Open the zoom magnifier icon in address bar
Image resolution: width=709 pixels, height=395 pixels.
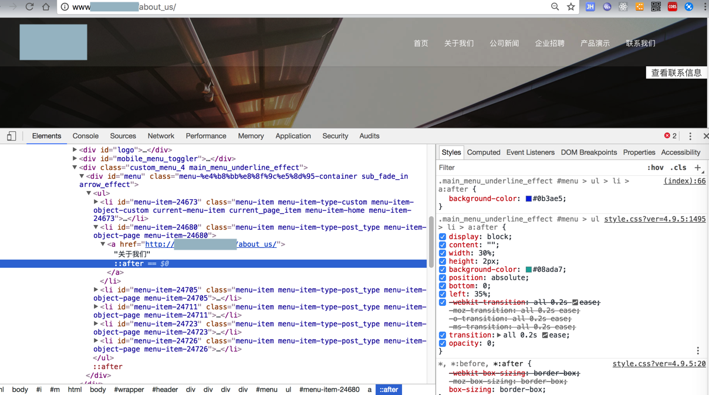(x=555, y=7)
